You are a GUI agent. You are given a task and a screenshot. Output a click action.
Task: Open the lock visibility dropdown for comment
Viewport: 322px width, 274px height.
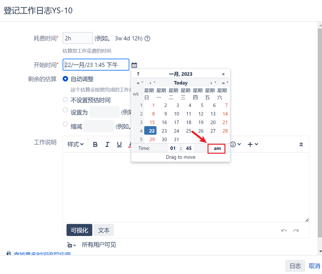[x=71, y=245]
